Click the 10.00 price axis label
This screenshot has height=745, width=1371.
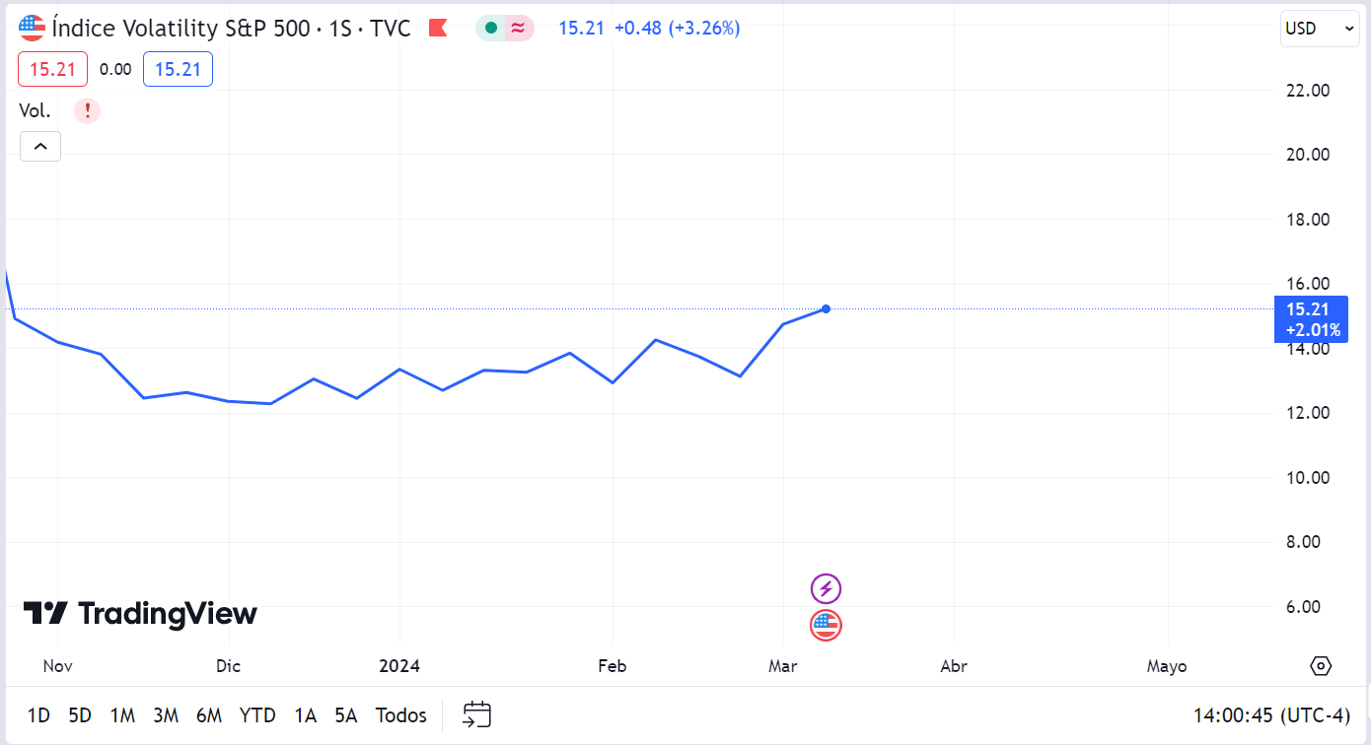pyautogui.click(x=1309, y=477)
